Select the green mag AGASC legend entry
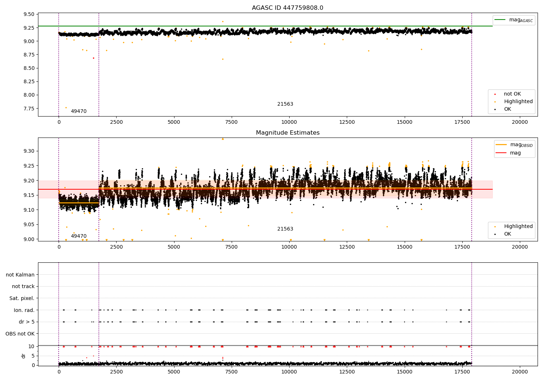The height and width of the screenshot is (380, 543). [514, 20]
